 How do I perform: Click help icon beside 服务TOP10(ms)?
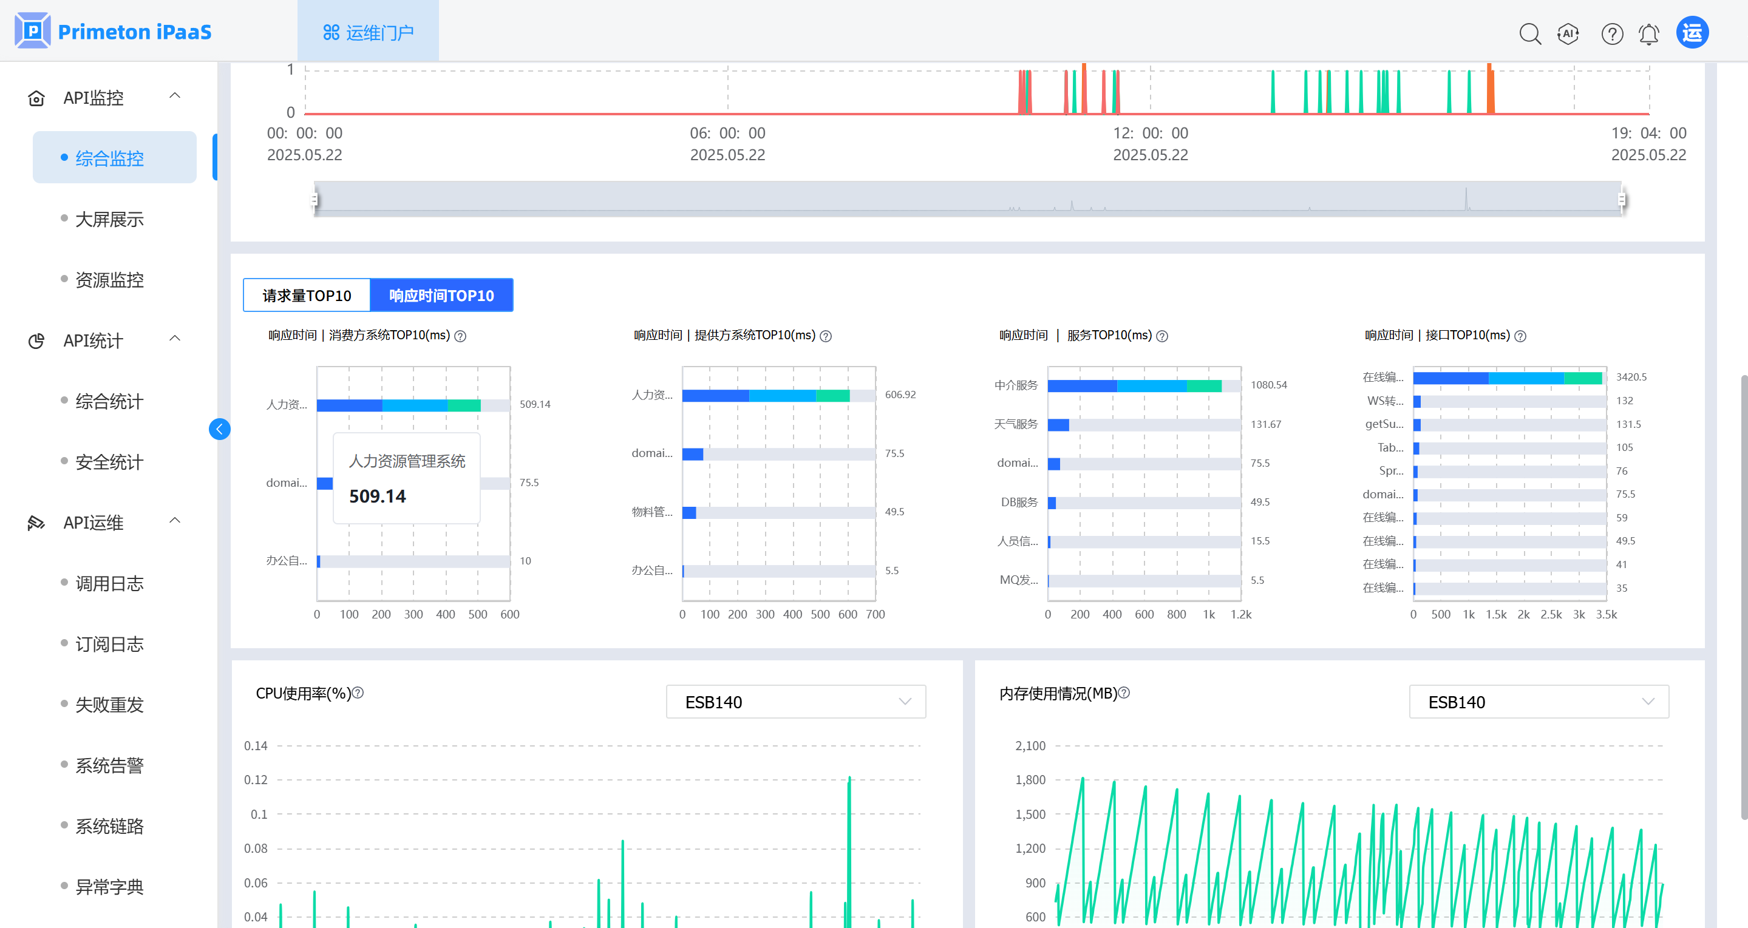[1162, 336]
